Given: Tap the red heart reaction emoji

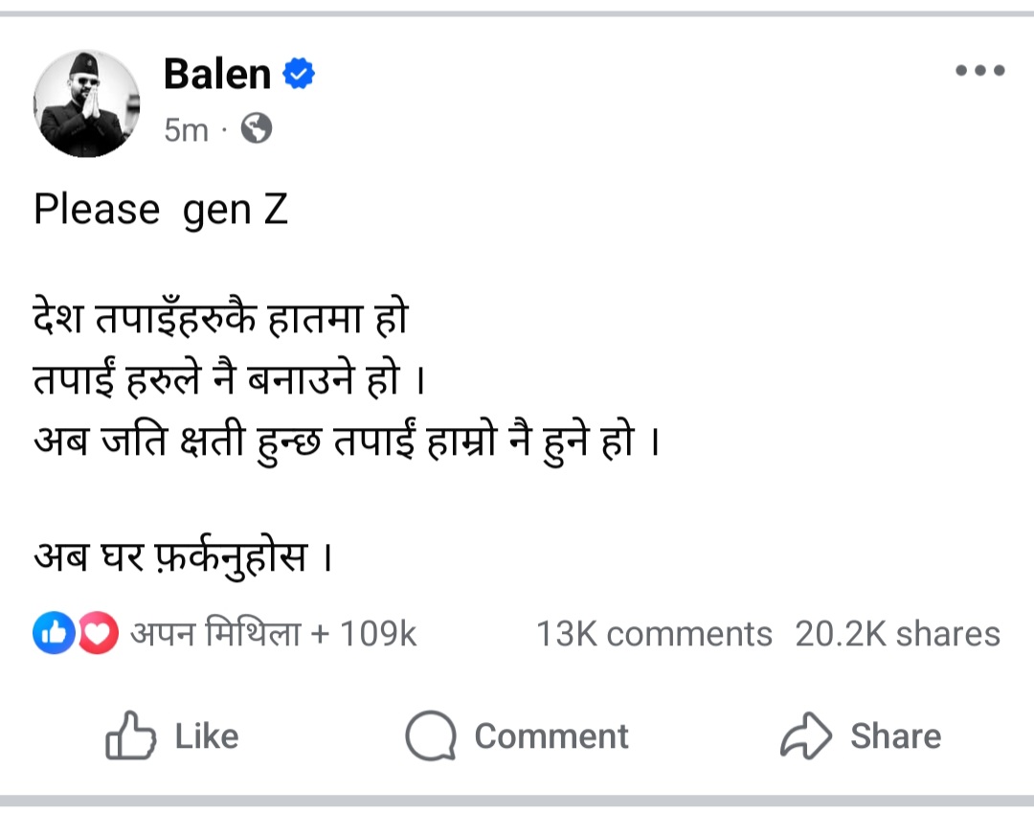Looking at the screenshot, I should click(98, 633).
